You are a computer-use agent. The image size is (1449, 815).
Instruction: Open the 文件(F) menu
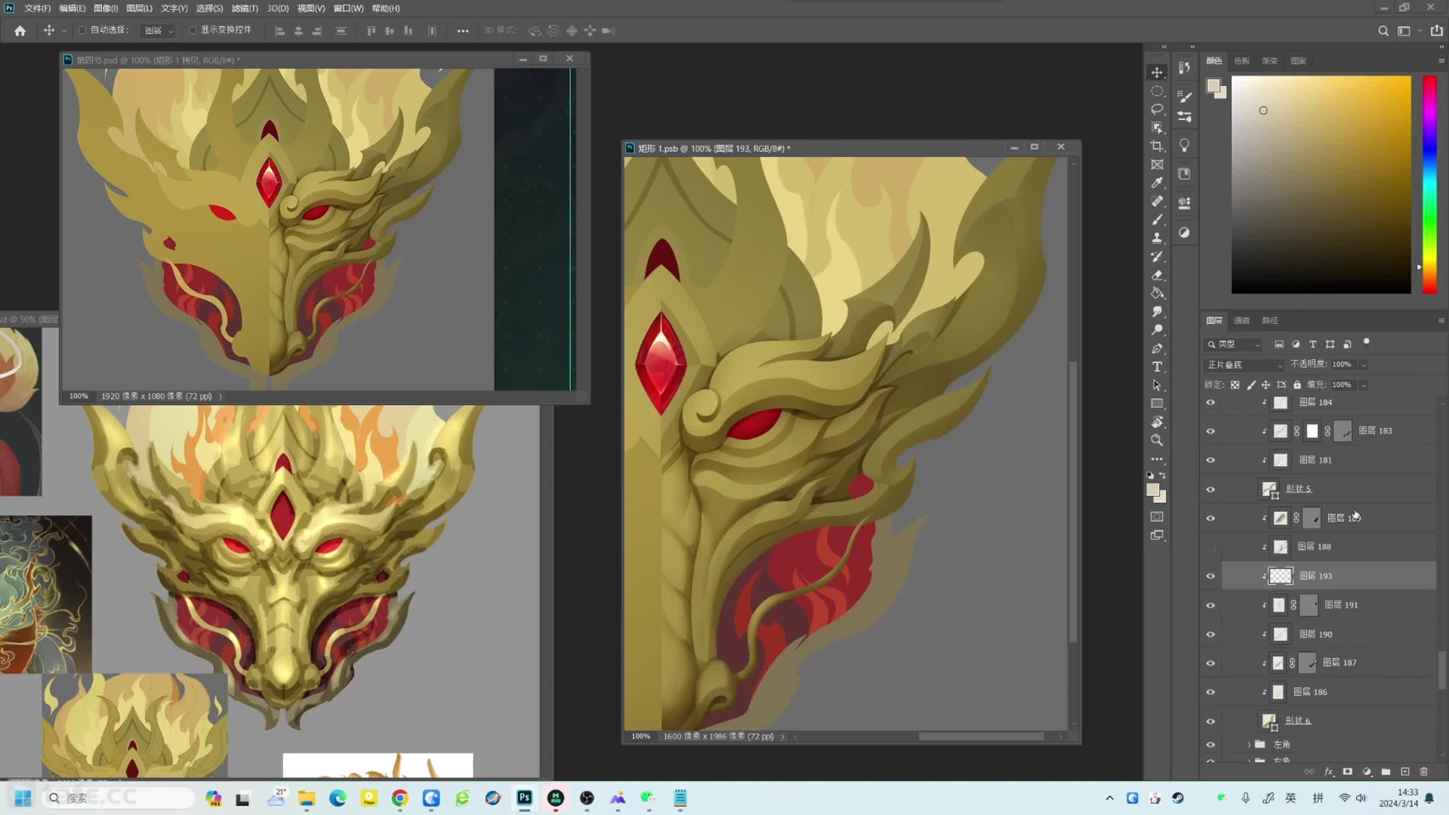[37, 8]
